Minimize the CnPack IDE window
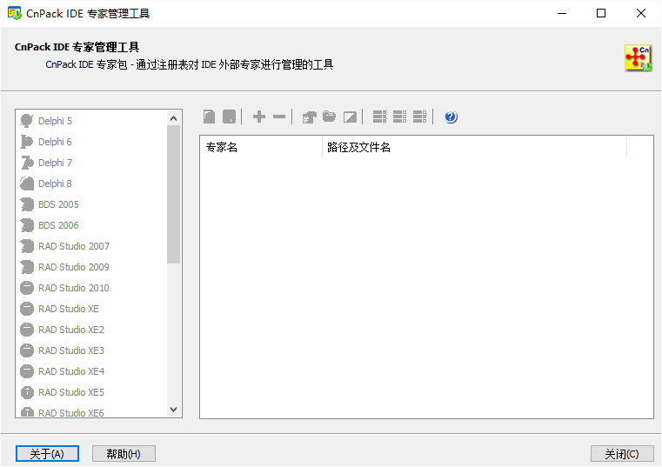Image resolution: width=662 pixels, height=467 pixels. (x=562, y=14)
